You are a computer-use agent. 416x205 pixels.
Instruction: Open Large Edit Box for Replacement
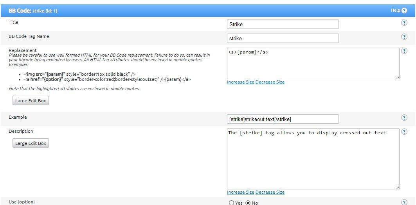31,101
